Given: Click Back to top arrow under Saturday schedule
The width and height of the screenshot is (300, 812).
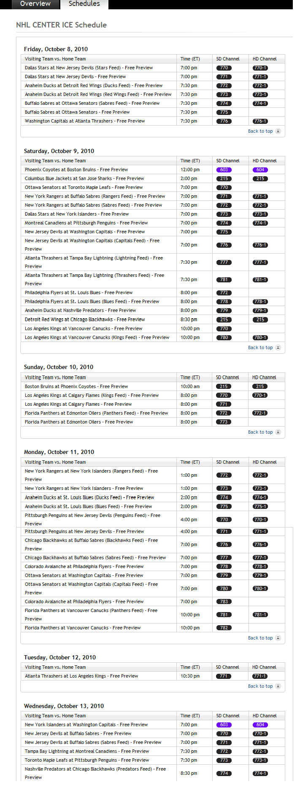Looking at the screenshot, I should point(278,347).
